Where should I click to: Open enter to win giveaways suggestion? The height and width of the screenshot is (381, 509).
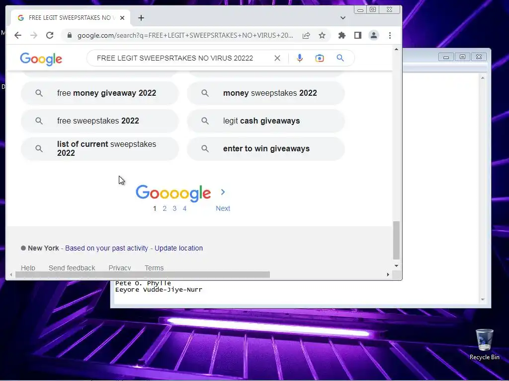coord(266,149)
